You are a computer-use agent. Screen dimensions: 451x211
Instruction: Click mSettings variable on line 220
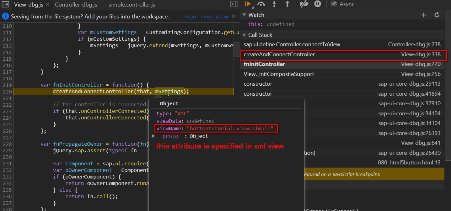pos(169,91)
